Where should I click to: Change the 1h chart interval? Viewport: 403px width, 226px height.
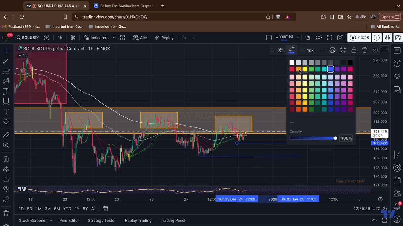coord(60,38)
